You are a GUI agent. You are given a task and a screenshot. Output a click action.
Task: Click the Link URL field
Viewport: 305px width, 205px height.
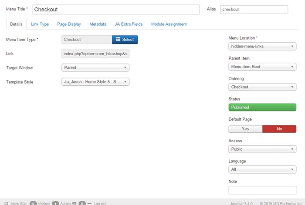pos(95,54)
